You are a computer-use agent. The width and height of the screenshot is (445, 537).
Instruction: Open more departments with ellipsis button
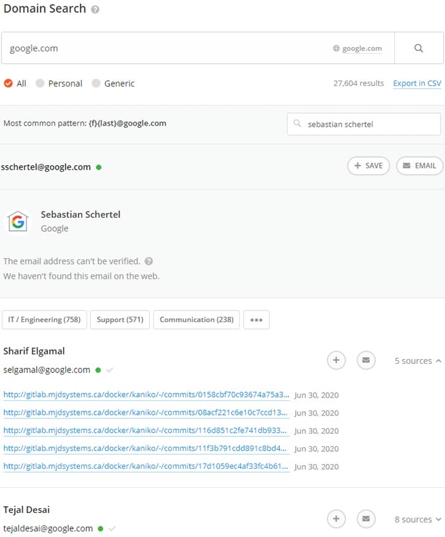pos(256,320)
